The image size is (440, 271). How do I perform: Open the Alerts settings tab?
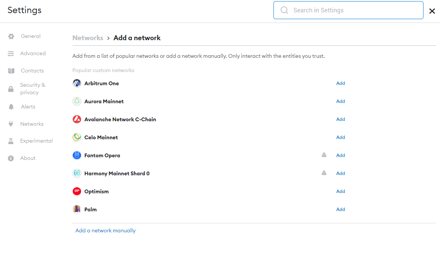(x=28, y=107)
